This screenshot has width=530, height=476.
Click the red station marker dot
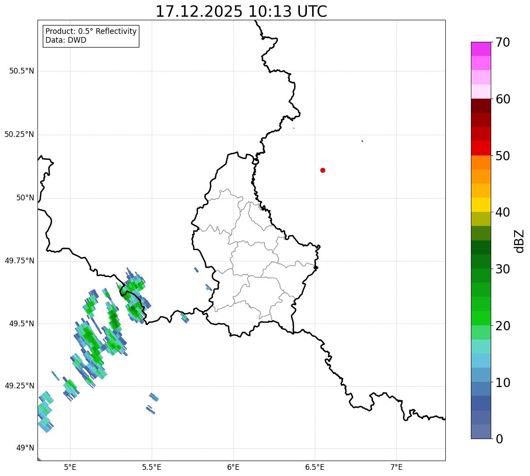pos(323,170)
